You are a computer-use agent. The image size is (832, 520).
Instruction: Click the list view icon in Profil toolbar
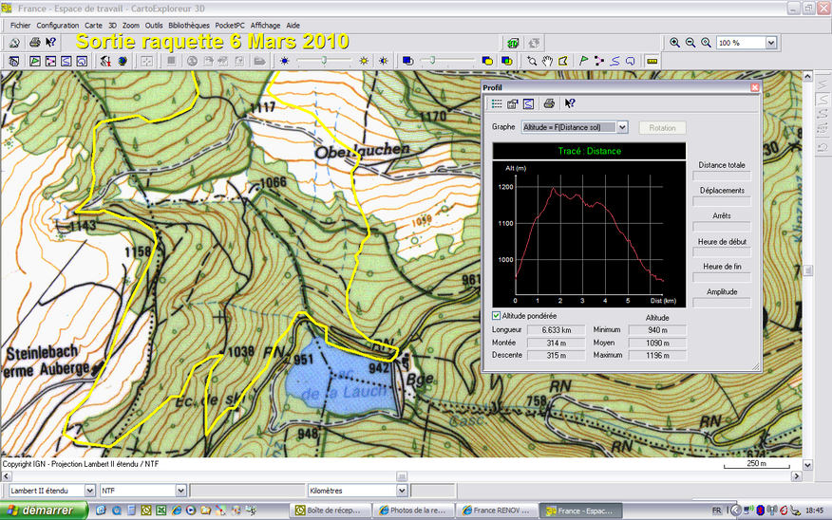click(497, 103)
